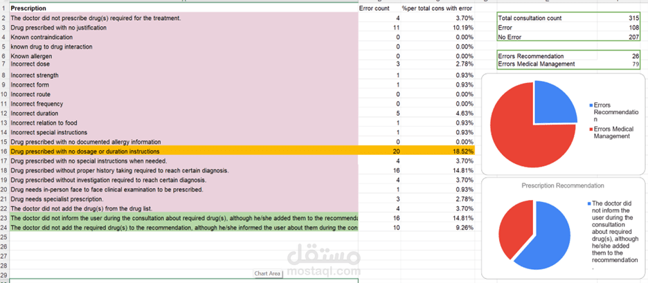Select row header 29

4,275
